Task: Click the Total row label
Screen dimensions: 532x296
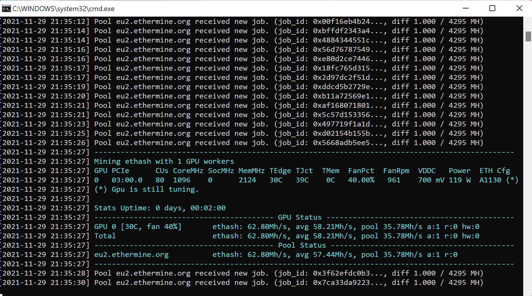Action: click(105, 236)
